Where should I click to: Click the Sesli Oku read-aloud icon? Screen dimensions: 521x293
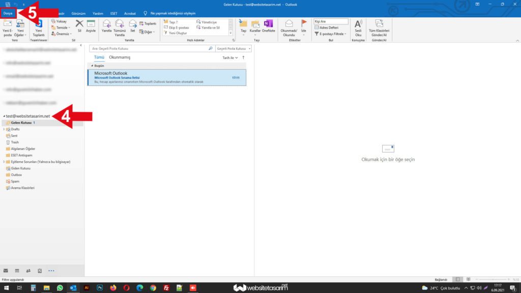click(358, 24)
